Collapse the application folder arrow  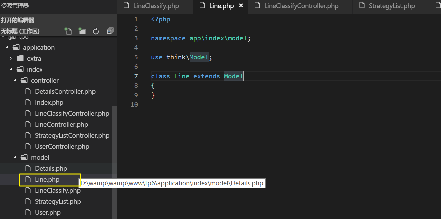(x=7, y=47)
